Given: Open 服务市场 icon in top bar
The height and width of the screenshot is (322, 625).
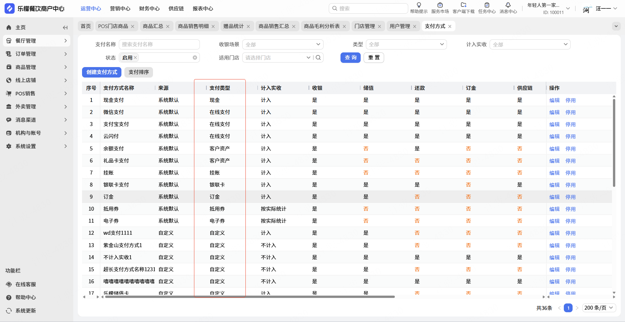Looking at the screenshot, I should 440,5.
